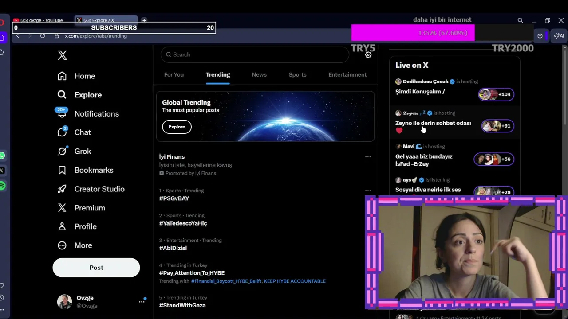568x319 pixels.
Task: Click into the Search field
Action: pyautogui.click(x=255, y=54)
